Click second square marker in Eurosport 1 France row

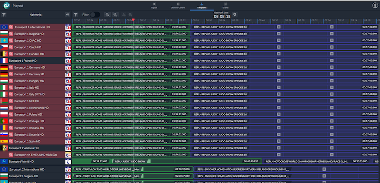(x=332, y=61)
